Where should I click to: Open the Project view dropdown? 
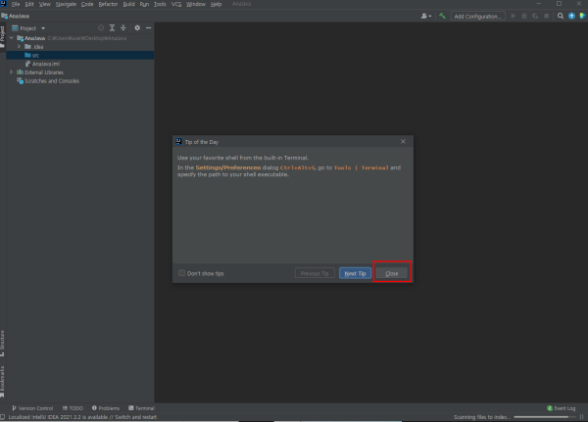point(28,28)
